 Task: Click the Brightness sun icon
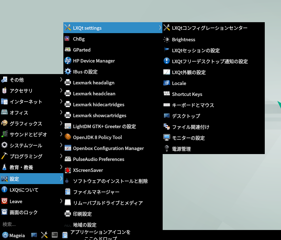point(167,39)
